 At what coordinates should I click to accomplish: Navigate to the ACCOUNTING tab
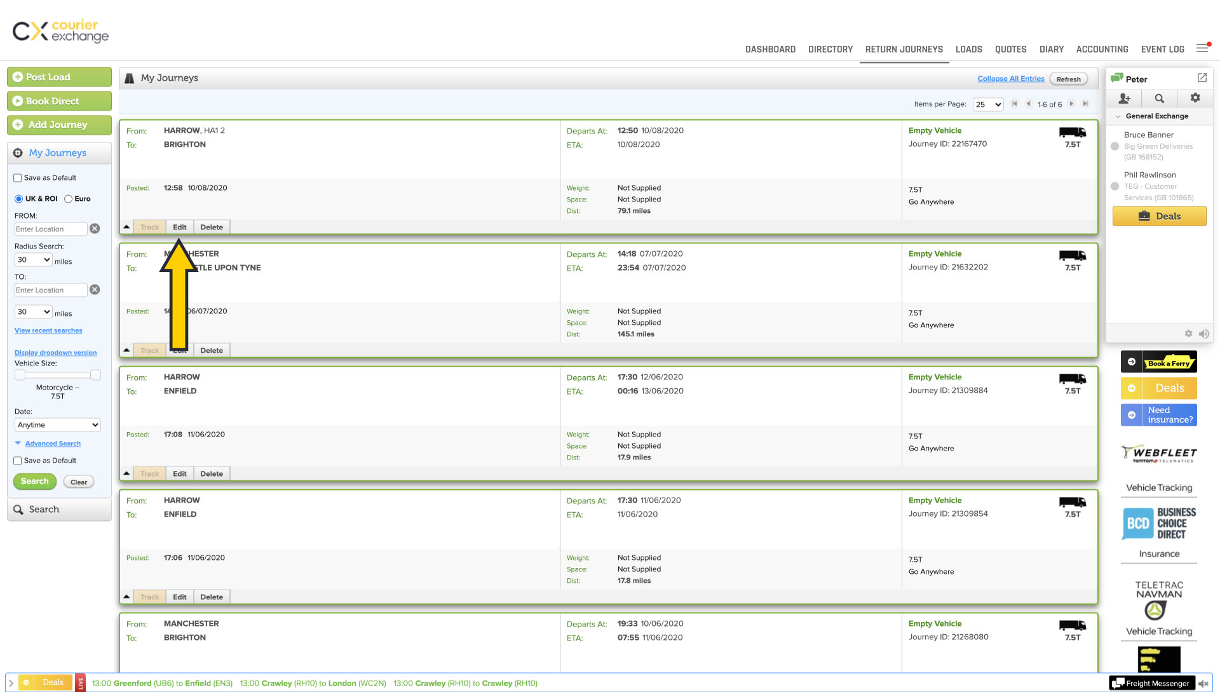coord(1102,49)
